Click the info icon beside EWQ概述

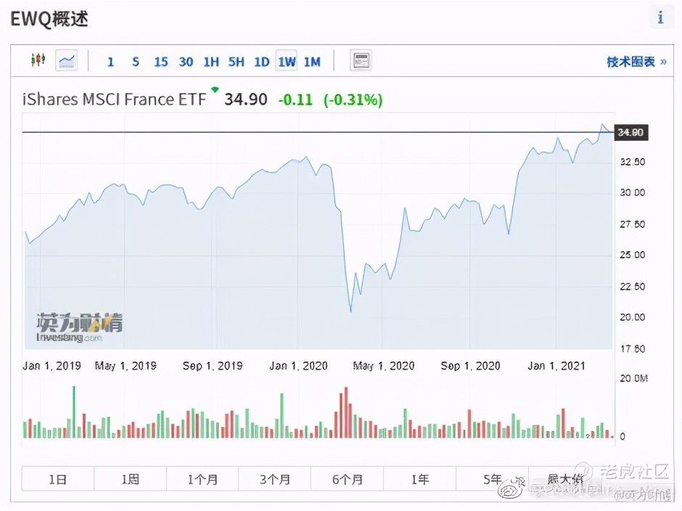660,18
